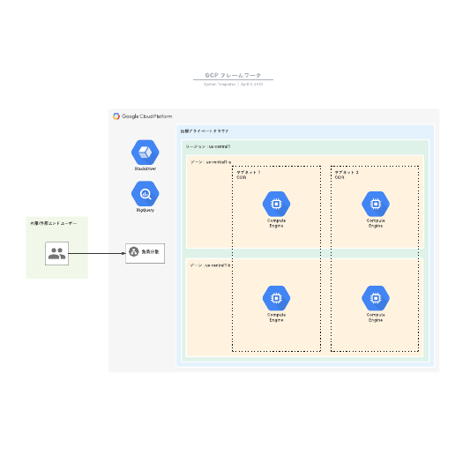Viewport: 455px width, 455px height.
Task: Click the GCP フレームワーク title text
Action: (x=233, y=75)
